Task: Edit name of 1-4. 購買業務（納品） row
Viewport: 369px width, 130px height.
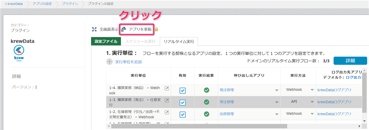Action: (166, 88)
